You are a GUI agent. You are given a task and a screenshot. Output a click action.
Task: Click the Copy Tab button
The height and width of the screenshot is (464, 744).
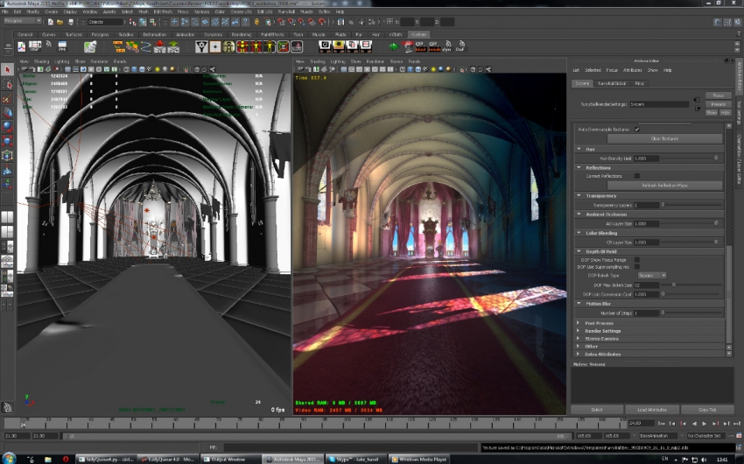click(707, 410)
